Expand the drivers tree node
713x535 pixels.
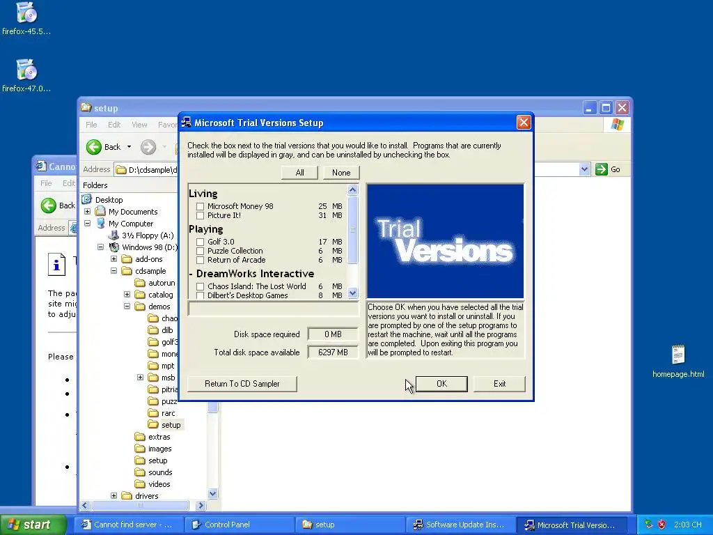point(113,495)
